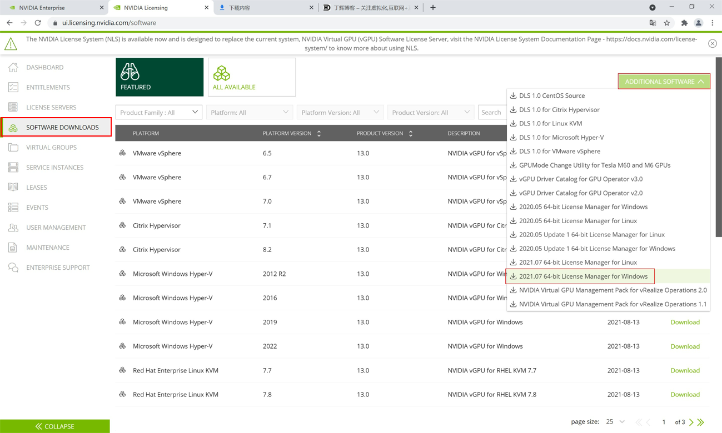Viewport: 722px width, 433px height.
Task: Select 2021.07 64-bit License Manager for Windows
Action: 582,276
